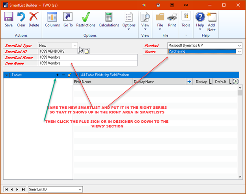Open the Series dropdown arrow
This screenshot has width=246, height=194.
(x=239, y=52)
